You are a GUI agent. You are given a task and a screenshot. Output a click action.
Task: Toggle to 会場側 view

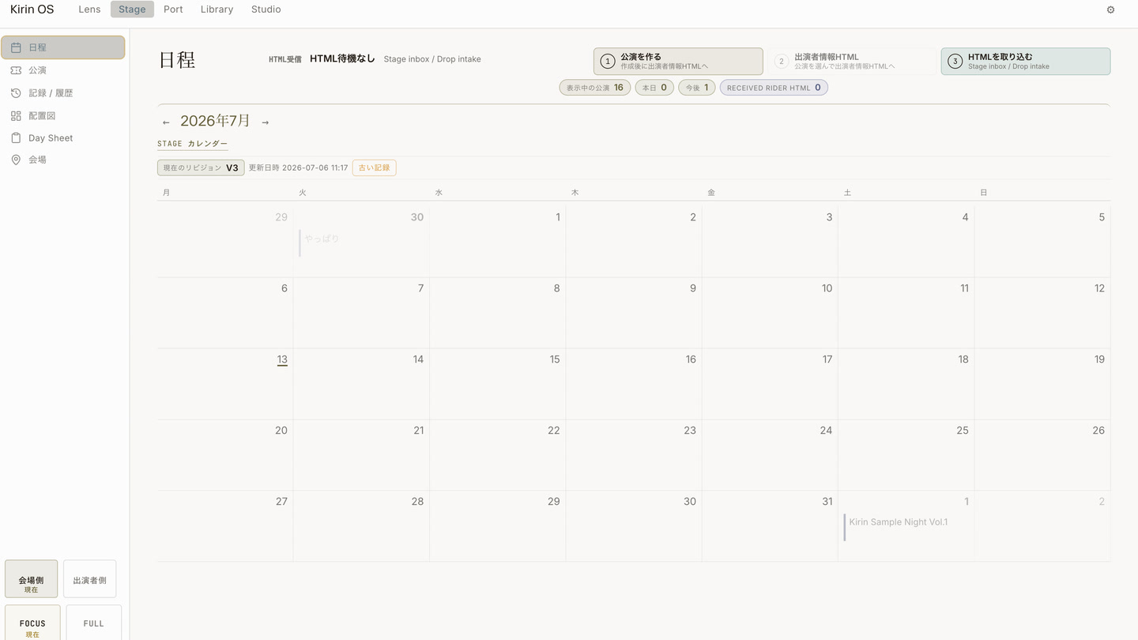pos(31,579)
